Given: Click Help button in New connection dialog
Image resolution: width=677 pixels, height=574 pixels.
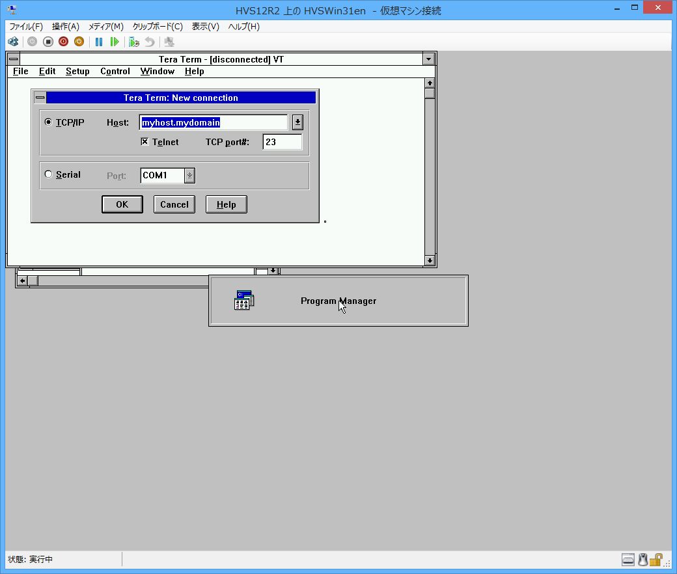Looking at the screenshot, I should (x=227, y=204).
